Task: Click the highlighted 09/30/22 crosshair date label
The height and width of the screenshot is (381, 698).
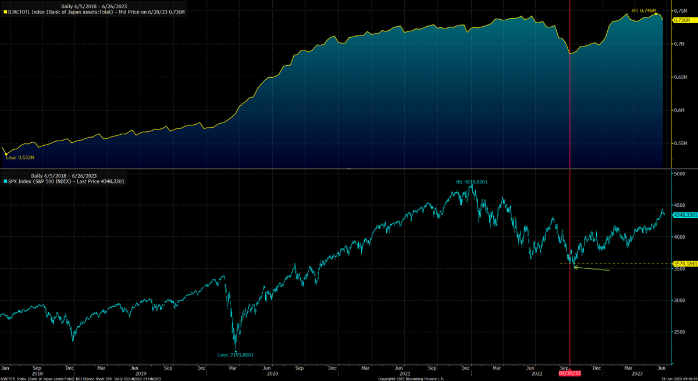Action: pyautogui.click(x=569, y=374)
